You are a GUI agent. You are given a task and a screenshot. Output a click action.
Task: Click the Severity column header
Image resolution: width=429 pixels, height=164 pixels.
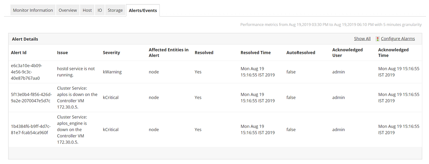click(x=111, y=53)
